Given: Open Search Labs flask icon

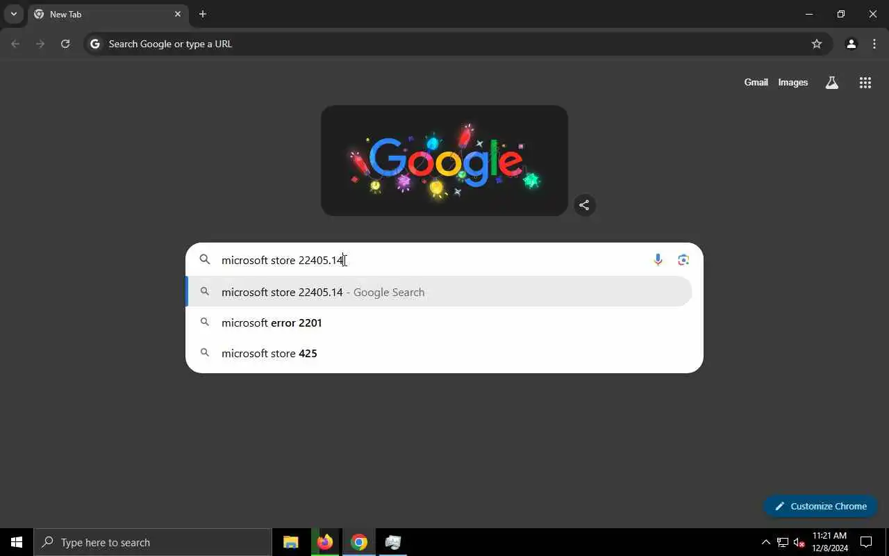Looking at the screenshot, I should [x=831, y=83].
